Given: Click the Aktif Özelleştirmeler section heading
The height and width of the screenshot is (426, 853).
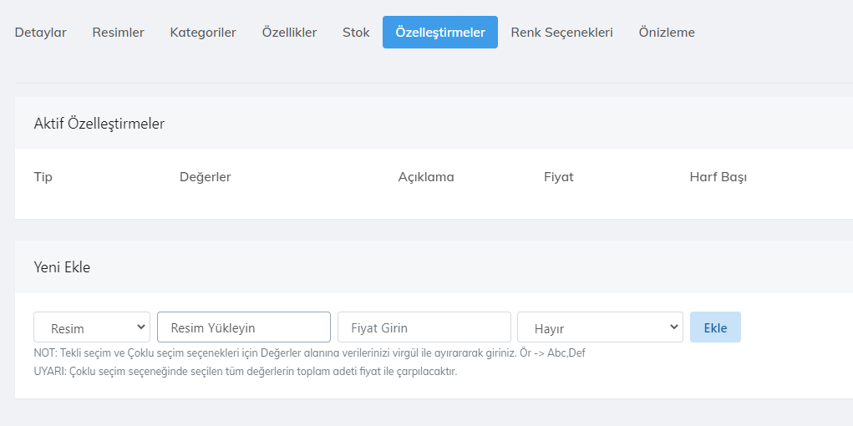Looking at the screenshot, I should (99, 124).
